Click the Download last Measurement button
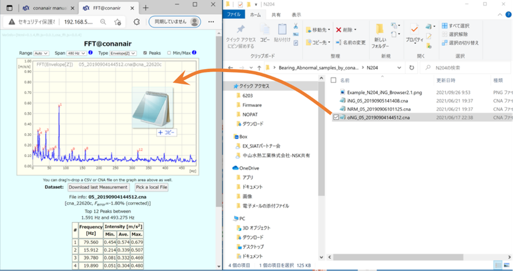The height and width of the screenshot is (271, 513). (x=98, y=187)
